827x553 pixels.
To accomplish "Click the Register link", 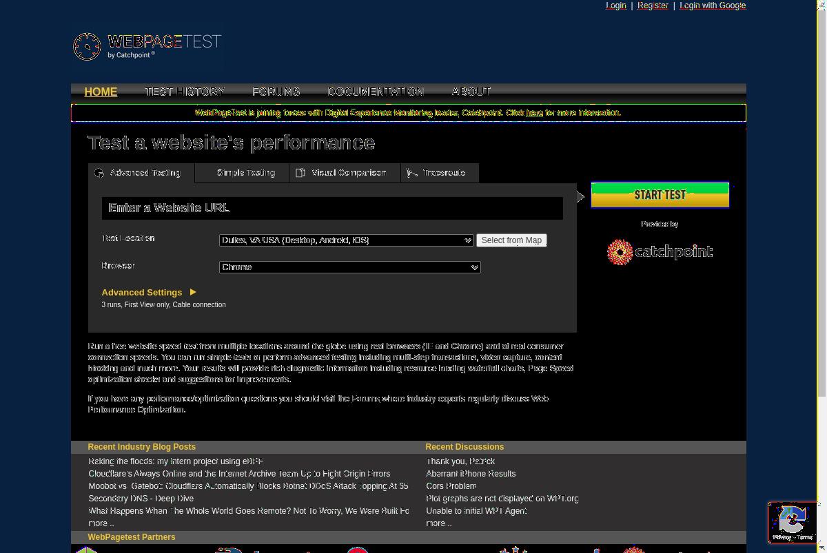I will pyautogui.click(x=653, y=6).
